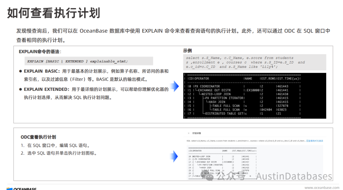343x190 pixels.
Task: Click the value 461438 in the terminal
Action: pyautogui.click(x=283, y=94)
